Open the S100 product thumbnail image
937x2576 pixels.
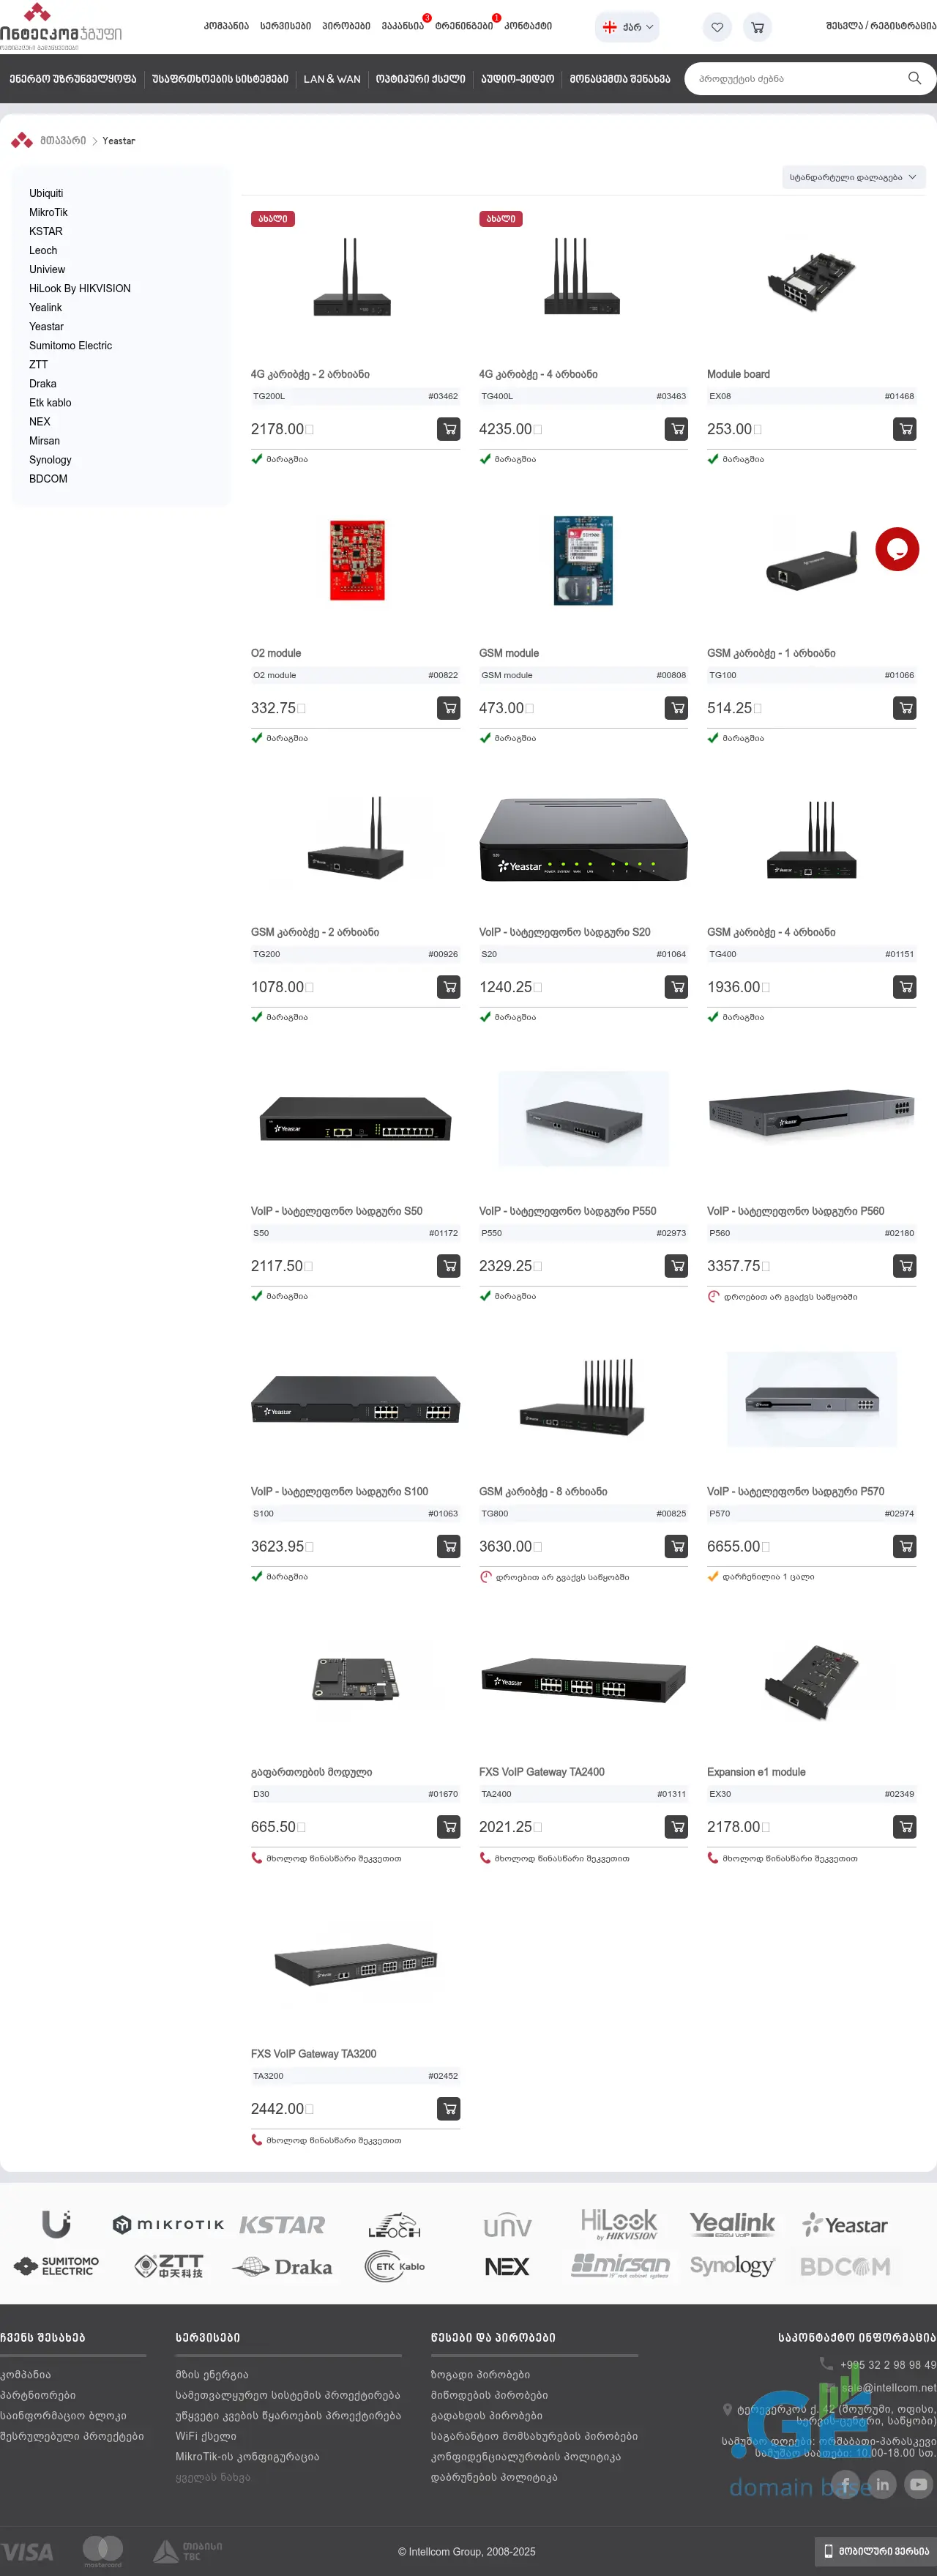tap(355, 1398)
